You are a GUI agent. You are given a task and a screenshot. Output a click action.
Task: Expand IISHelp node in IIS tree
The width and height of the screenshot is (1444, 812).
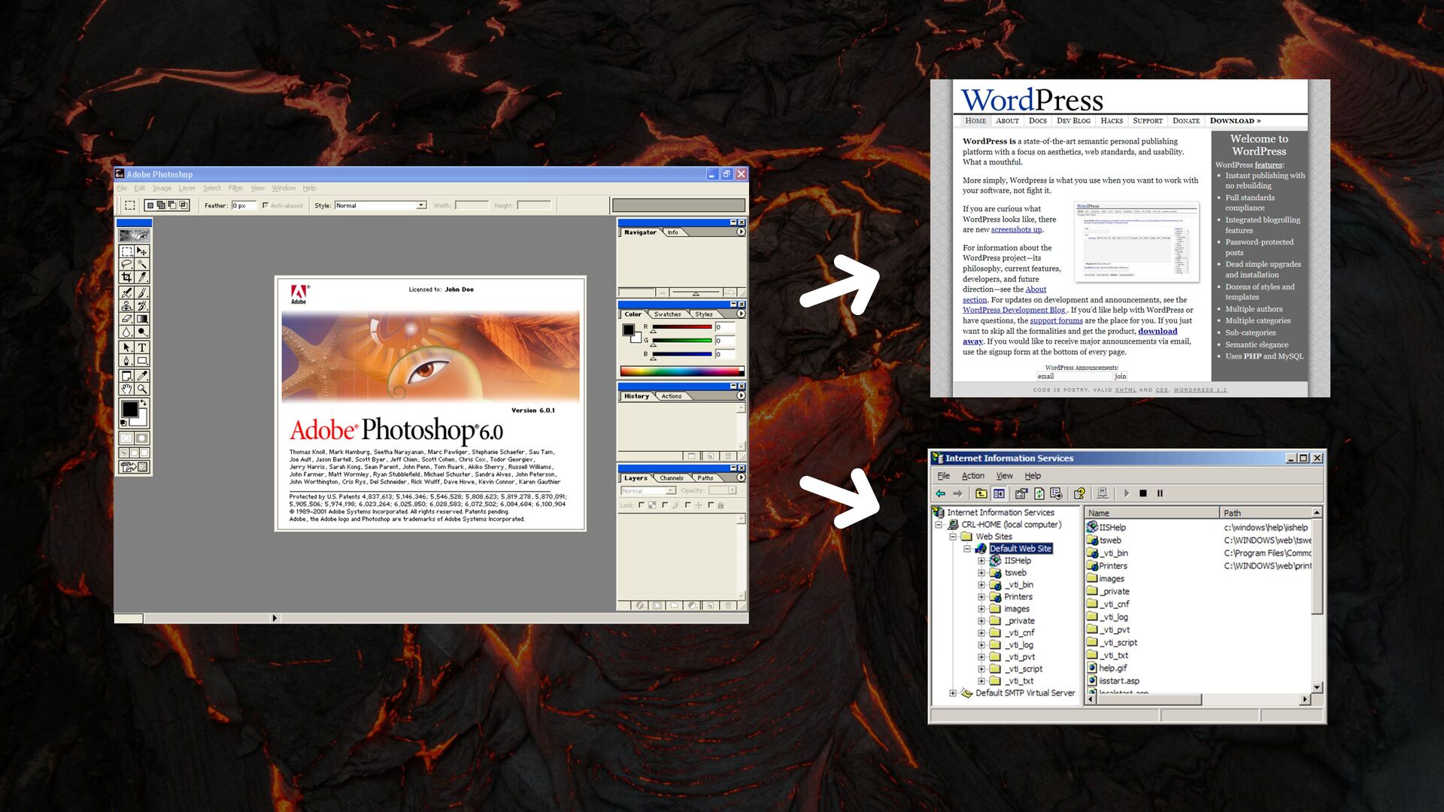(981, 561)
